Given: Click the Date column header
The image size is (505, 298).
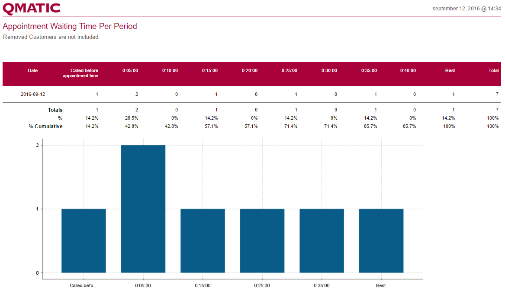Looking at the screenshot, I should (x=32, y=70).
